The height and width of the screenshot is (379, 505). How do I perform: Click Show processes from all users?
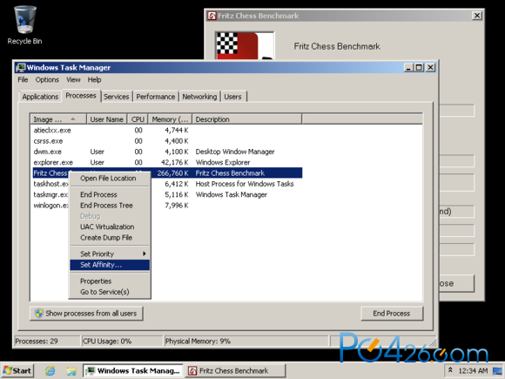click(x=86, y=314)
